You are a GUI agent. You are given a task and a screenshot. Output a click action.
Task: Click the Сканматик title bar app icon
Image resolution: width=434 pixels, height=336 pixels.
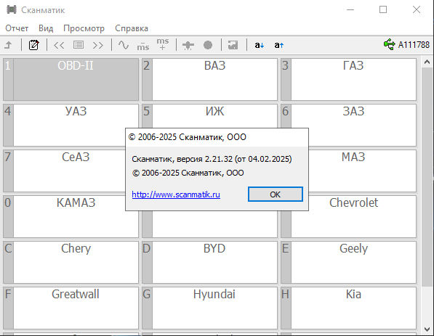[12, 9]
